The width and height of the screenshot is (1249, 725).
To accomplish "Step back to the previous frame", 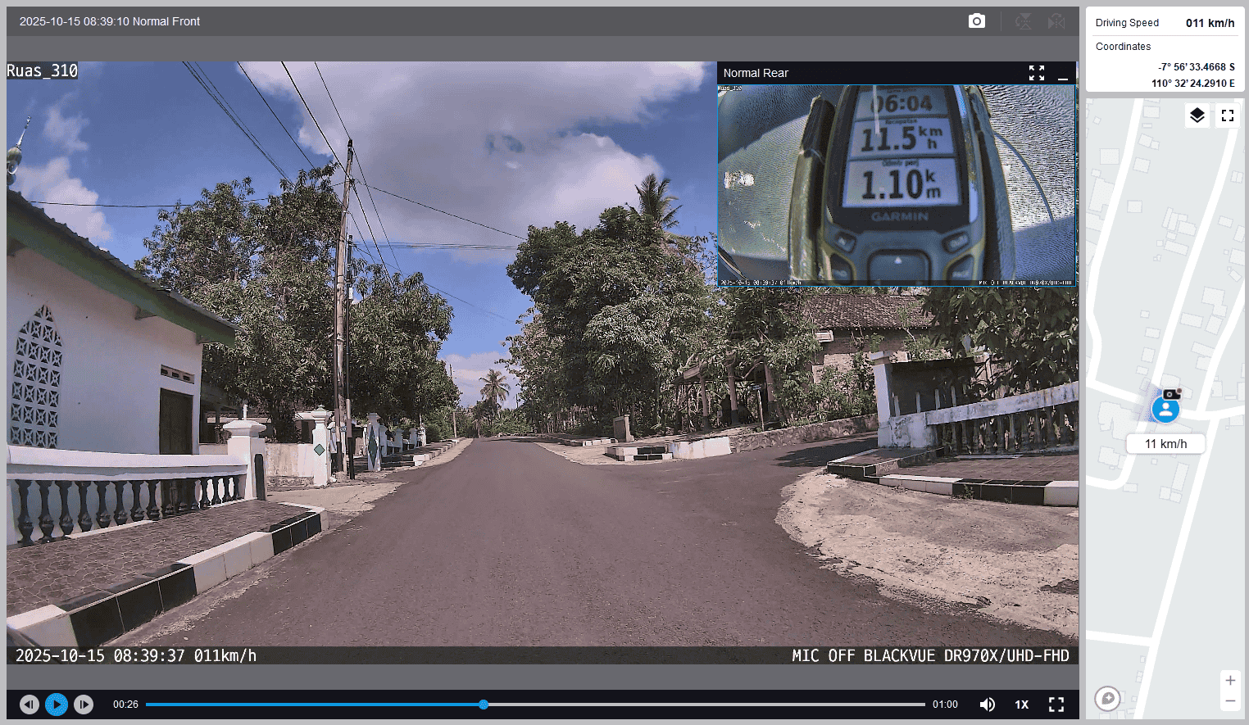I will (30, 705).
